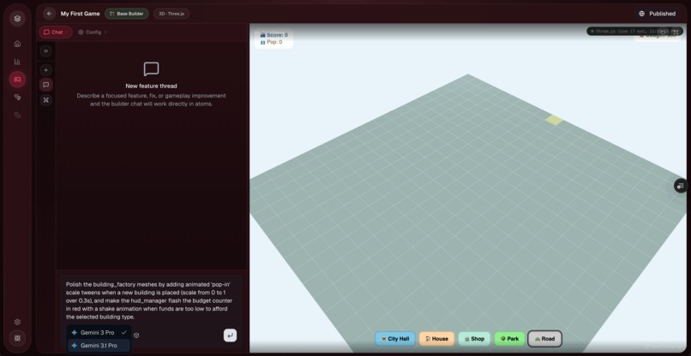Click the large chat bubble placeholder icon
Viewport: 691px width, 356px height.
(151, 69)
